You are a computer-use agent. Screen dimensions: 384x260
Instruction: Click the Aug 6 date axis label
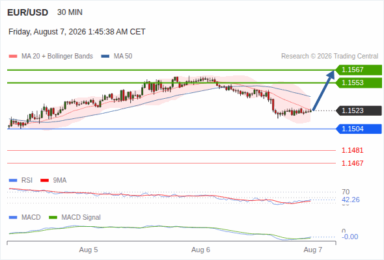(201, 250)
